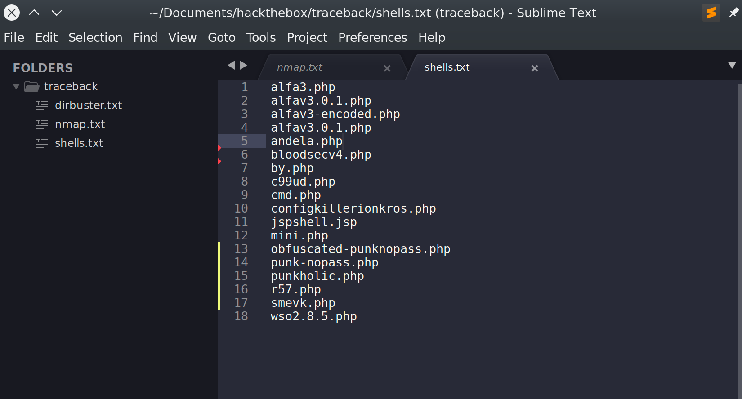The height and width of the screenshot is (399, 742).
Task: Click line number 18 in the gutter
Action: pyautogui.click(x=241, y=316)
